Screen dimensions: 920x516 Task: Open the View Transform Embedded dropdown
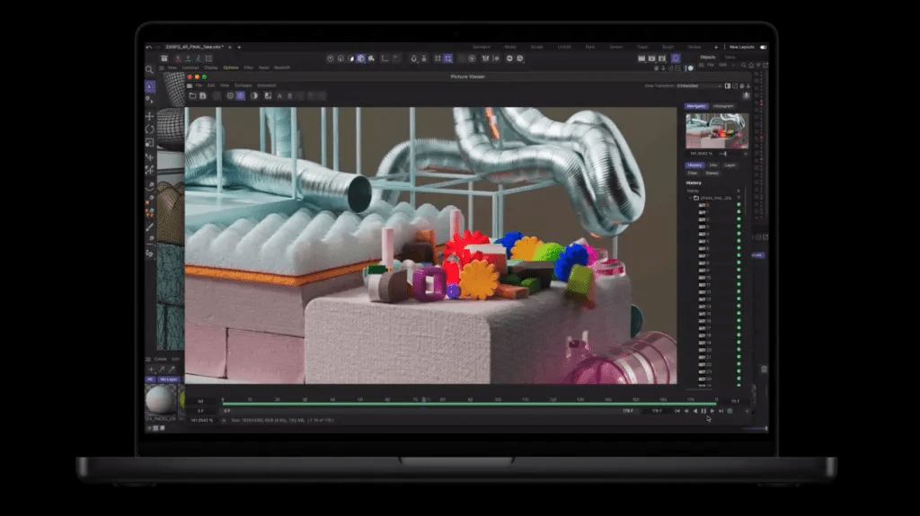pyautogui.click(x=698, y=85)
